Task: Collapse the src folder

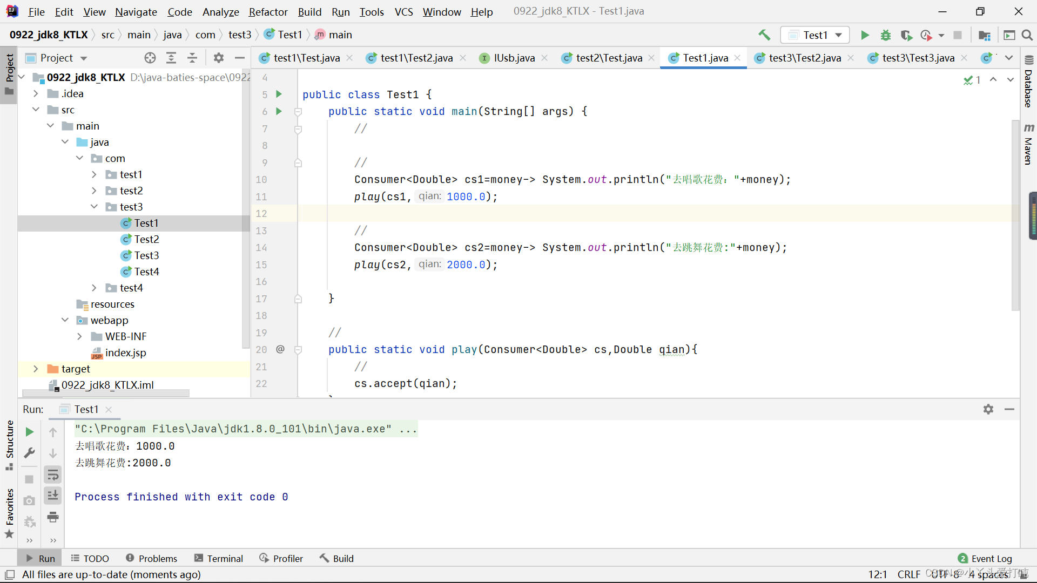Action: pos(36,110)
